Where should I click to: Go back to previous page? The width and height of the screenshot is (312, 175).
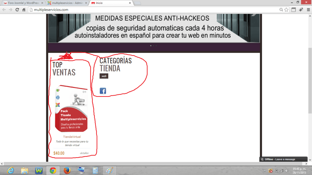point(4,10)
